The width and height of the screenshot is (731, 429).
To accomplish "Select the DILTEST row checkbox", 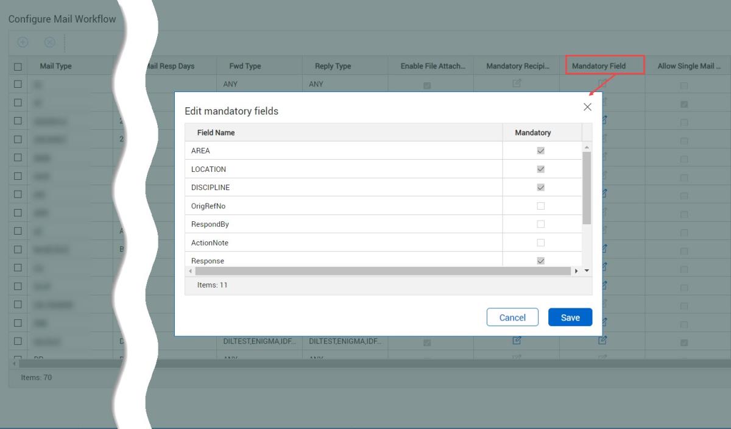I will click(18, 341).
